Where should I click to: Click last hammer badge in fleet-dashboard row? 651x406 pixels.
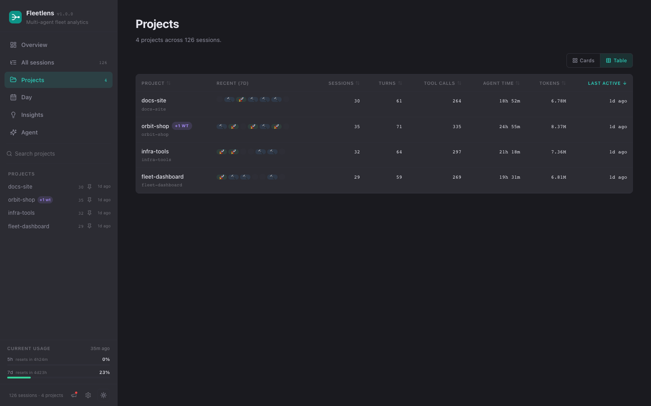(x=272, y=177)
